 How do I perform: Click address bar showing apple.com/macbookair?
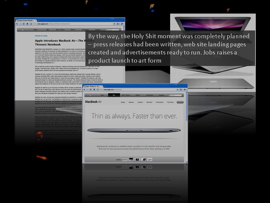pyautogui.click(x=137, y=90)
